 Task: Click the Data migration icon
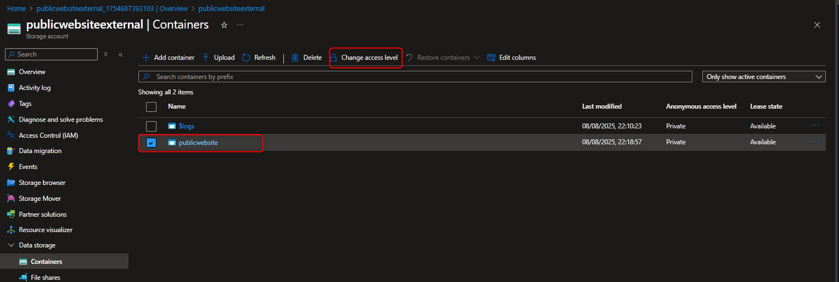coord(11,151)
